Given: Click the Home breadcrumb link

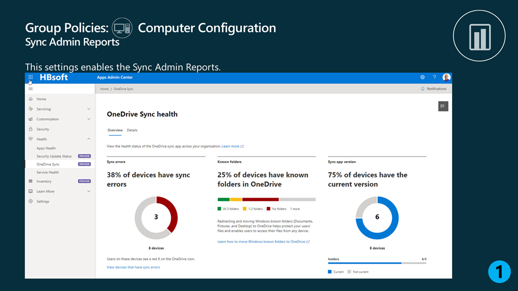Looking at the screenshot, I should click(x=104, y=89).
